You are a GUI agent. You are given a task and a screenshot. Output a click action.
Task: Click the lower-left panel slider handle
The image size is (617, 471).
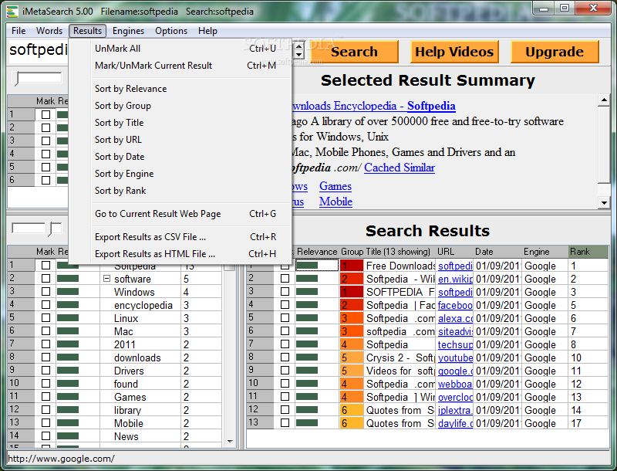click(x=50, y=229)
